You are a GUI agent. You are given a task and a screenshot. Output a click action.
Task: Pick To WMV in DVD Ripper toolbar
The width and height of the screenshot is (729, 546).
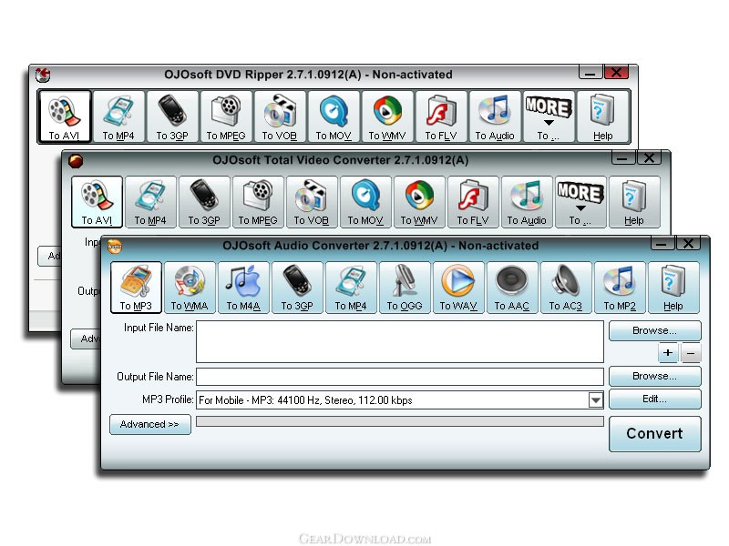coord(387,116)
